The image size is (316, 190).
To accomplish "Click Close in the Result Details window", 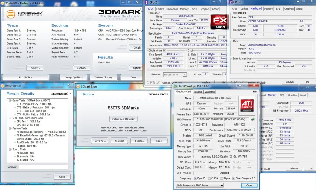I will click(62, 177).
